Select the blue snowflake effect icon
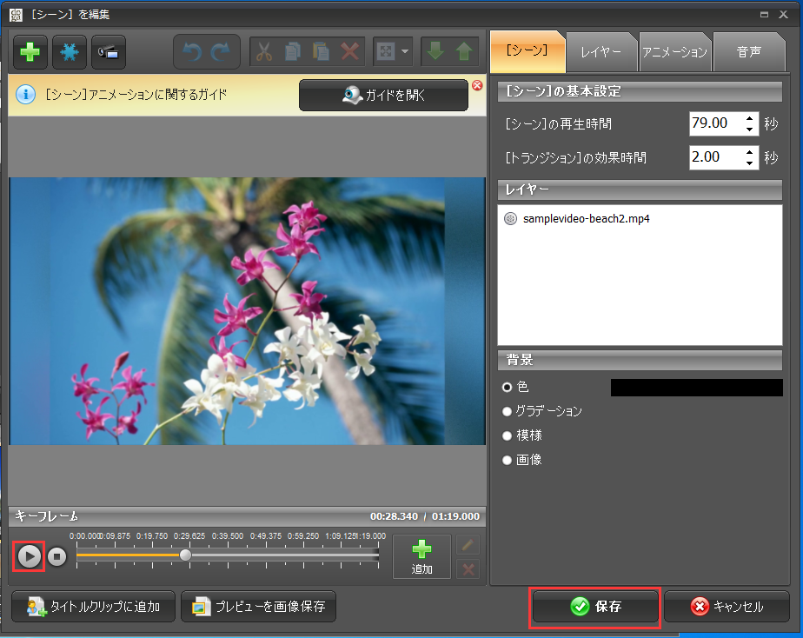 pyautogui.click(x=69, y=52)
